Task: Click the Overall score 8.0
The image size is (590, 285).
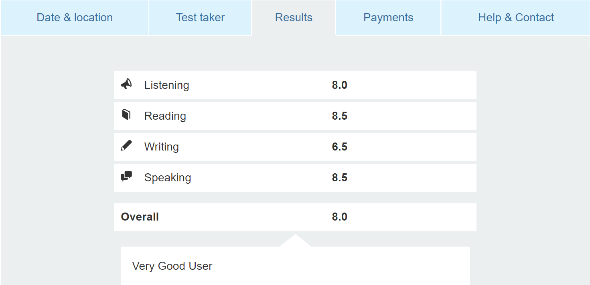Action: pyautogui.click(x=339, y=217)
